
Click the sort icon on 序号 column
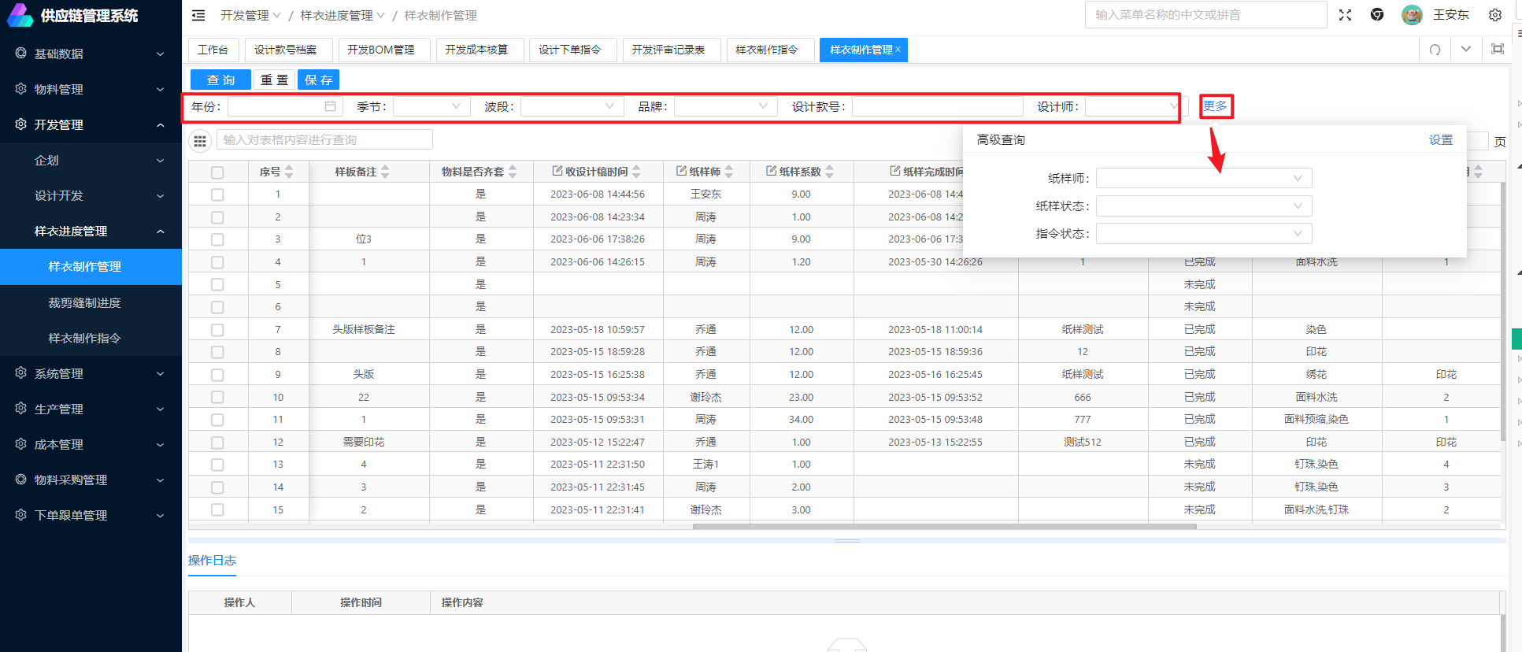[289, 172]
